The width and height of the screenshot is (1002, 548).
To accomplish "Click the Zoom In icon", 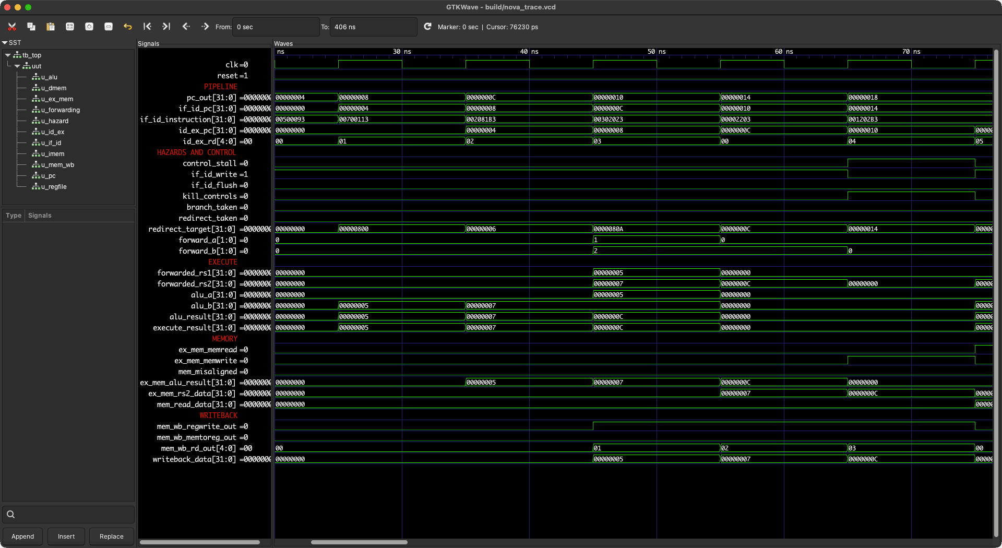I will [x=89, y=27].
